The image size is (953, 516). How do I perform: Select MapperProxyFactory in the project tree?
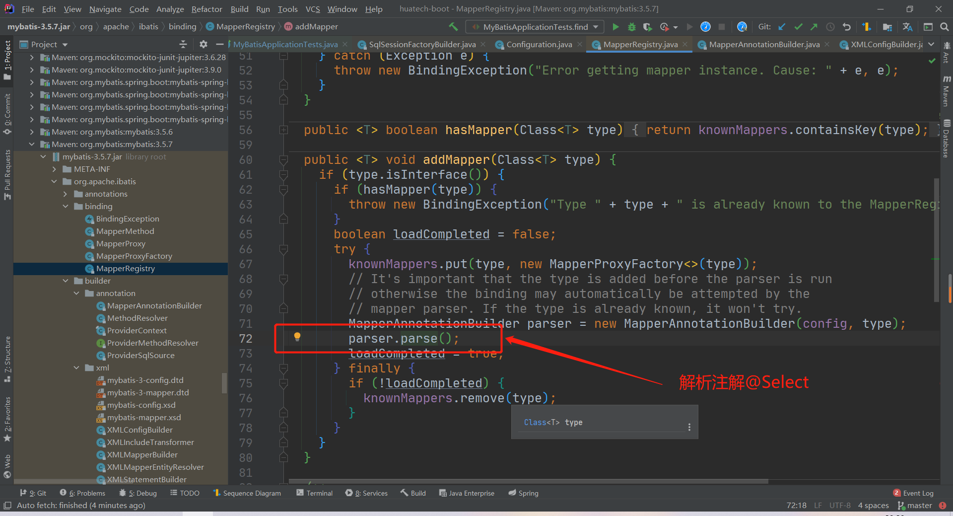[134, 256]
